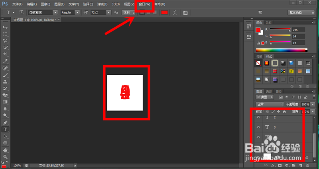319x169 pixels.
Task: Open the workspace dropdown 基本功能
Action: [301, 13]
